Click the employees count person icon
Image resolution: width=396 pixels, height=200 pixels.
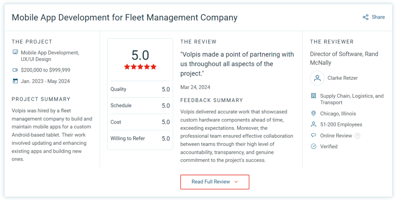click(x=314, y=124)
